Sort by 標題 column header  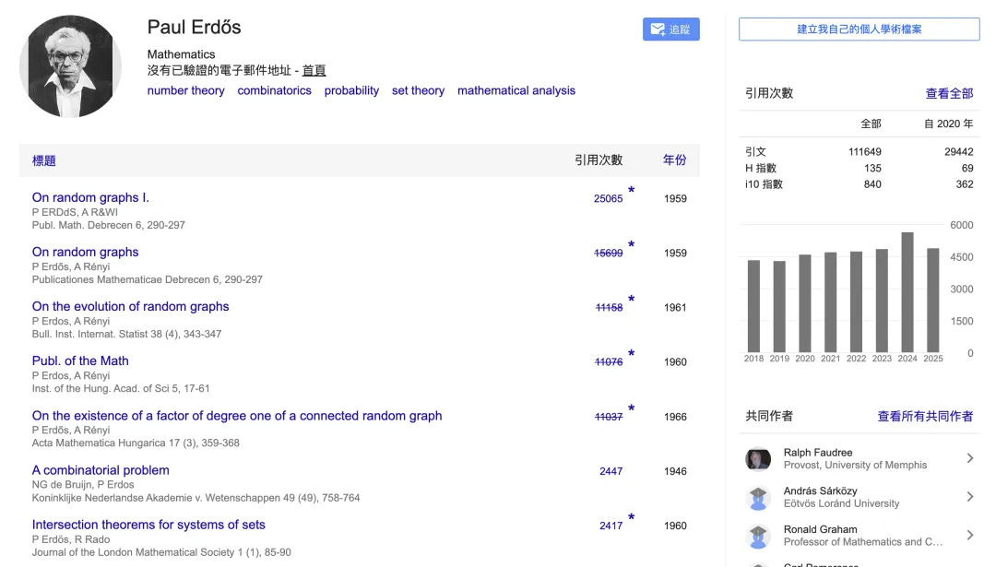click(x=44, y=160)
